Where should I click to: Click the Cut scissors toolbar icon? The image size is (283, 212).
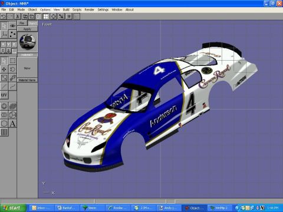[x=17, y=16]
